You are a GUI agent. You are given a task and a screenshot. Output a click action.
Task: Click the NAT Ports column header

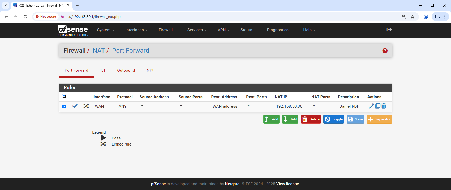[x=321, y=97]
